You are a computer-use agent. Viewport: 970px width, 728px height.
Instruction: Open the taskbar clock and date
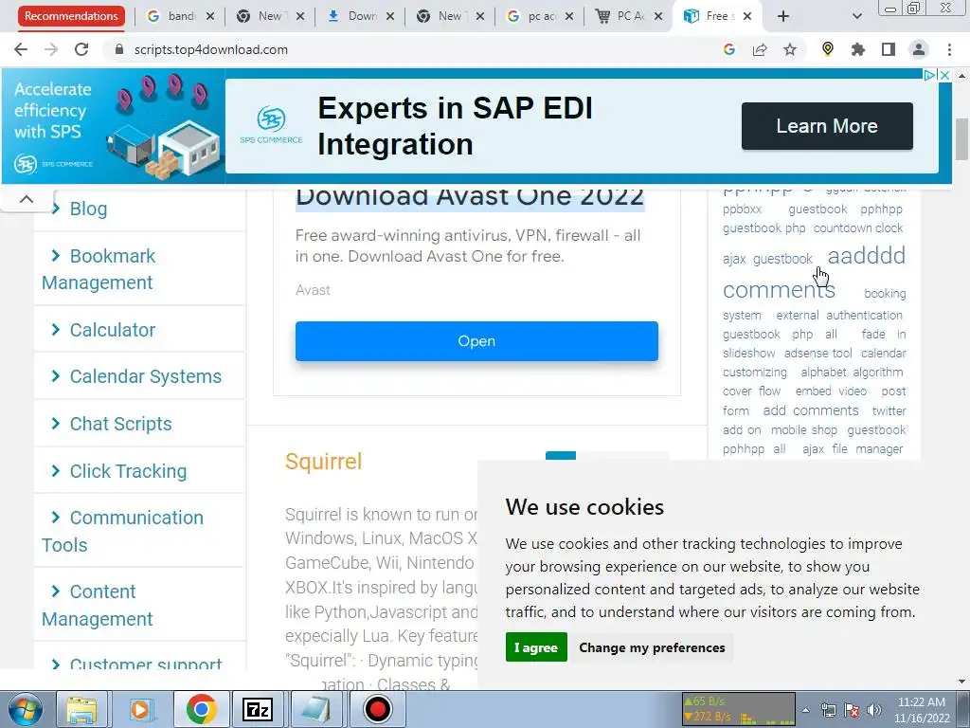(921, 710)
